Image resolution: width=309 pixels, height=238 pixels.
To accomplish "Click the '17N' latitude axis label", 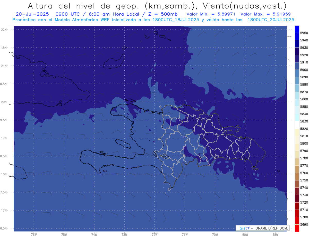I will tap(4, 211).
